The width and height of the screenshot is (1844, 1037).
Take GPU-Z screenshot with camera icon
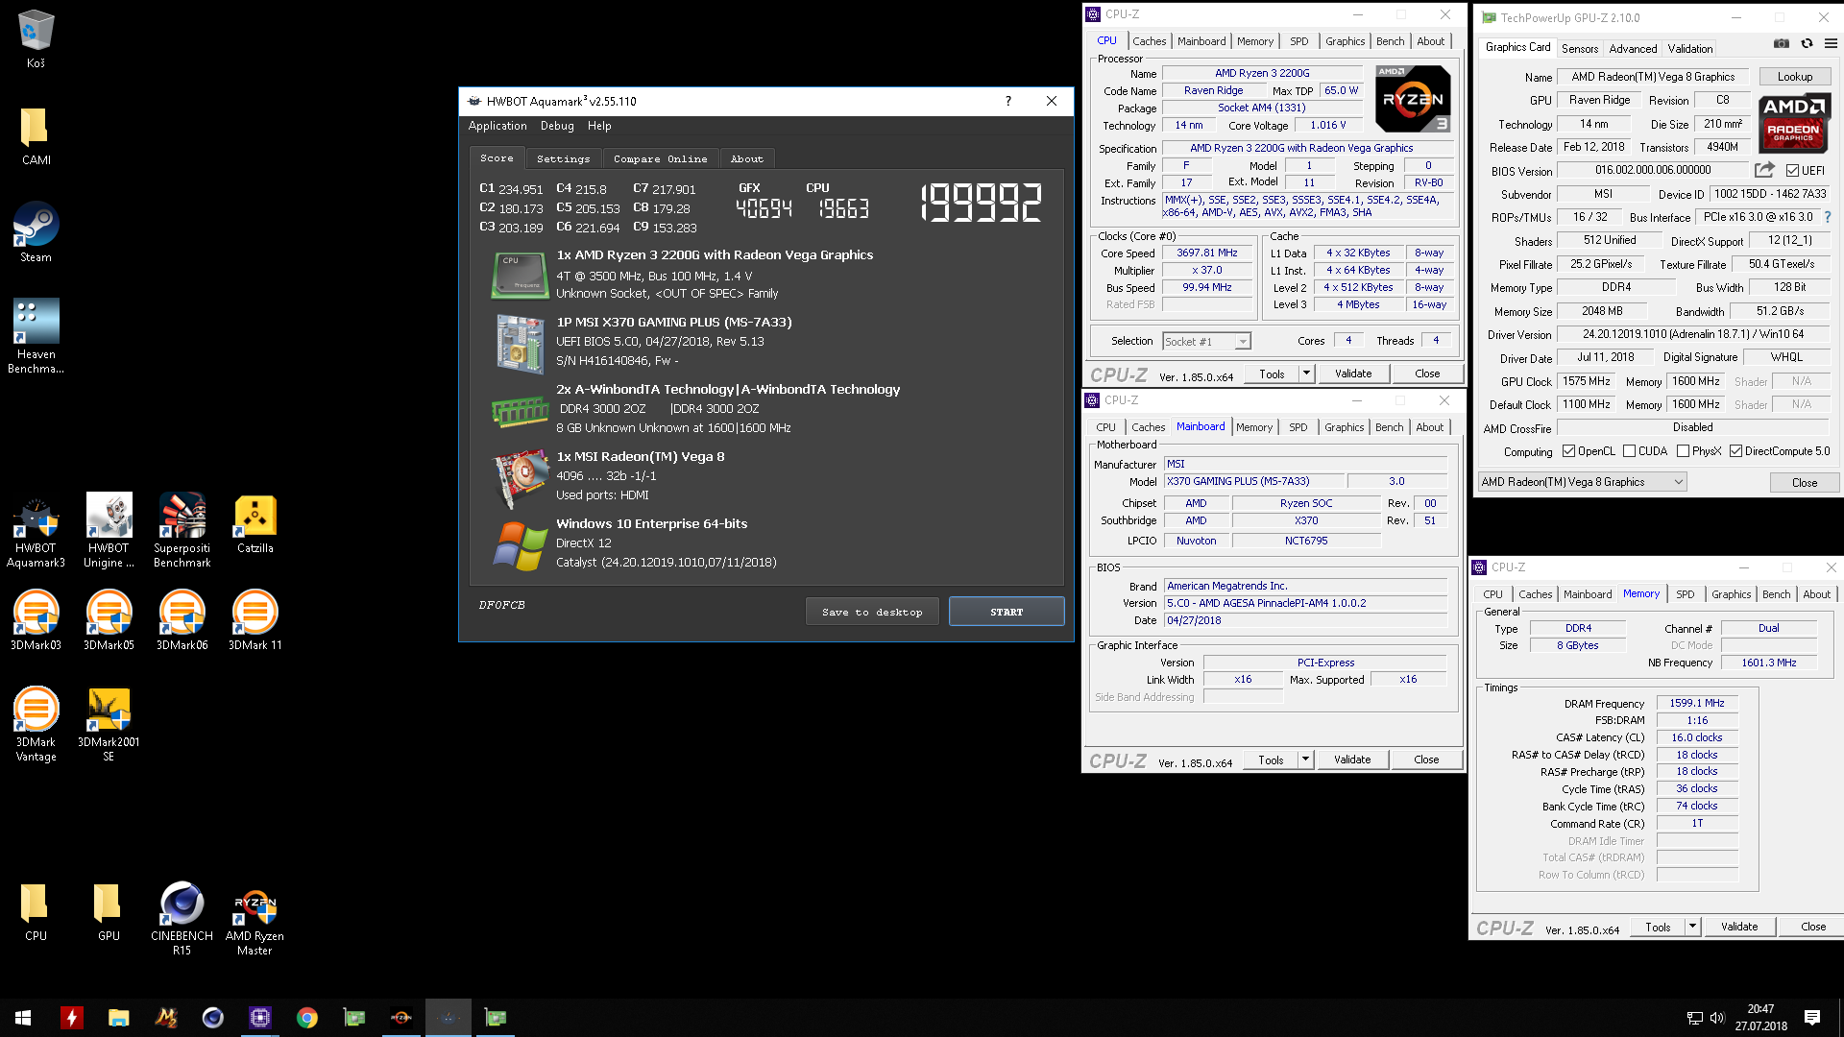coord(1781,44)
